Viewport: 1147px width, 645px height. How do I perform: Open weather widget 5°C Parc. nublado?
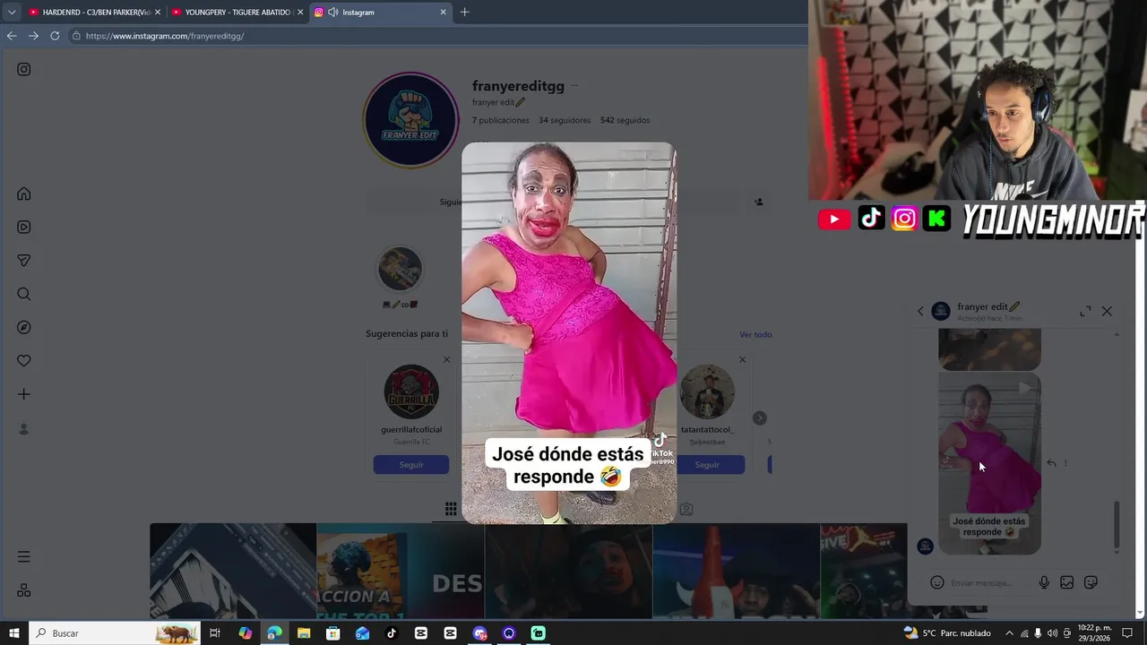point(947,633)
